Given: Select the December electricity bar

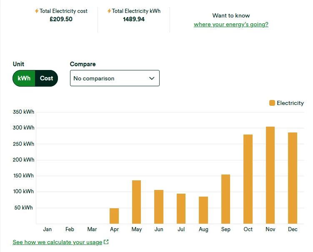Looking at the screenshot, I should (x=293, y=178).
